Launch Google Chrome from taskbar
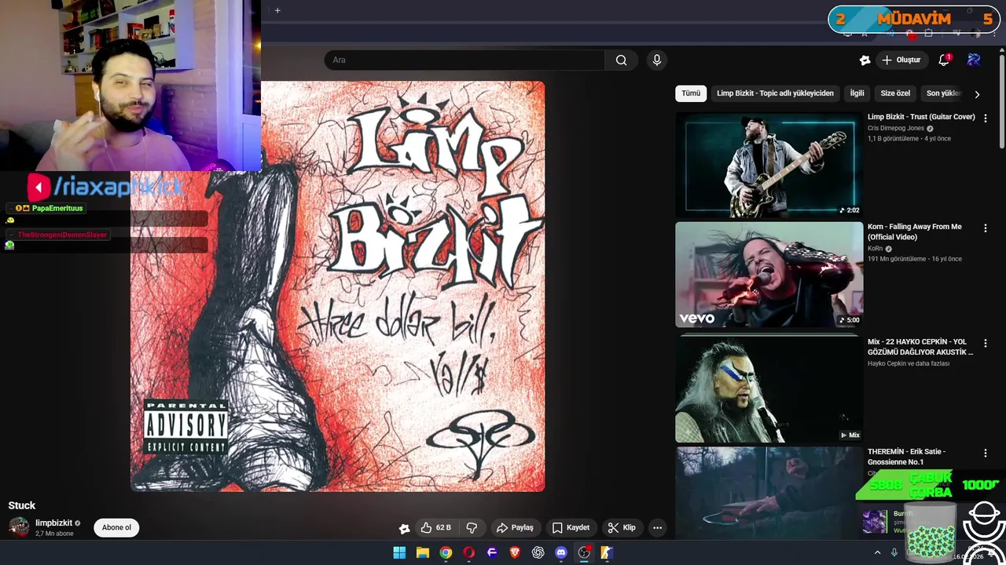1006x565 pixels. (x=446, y=552)
